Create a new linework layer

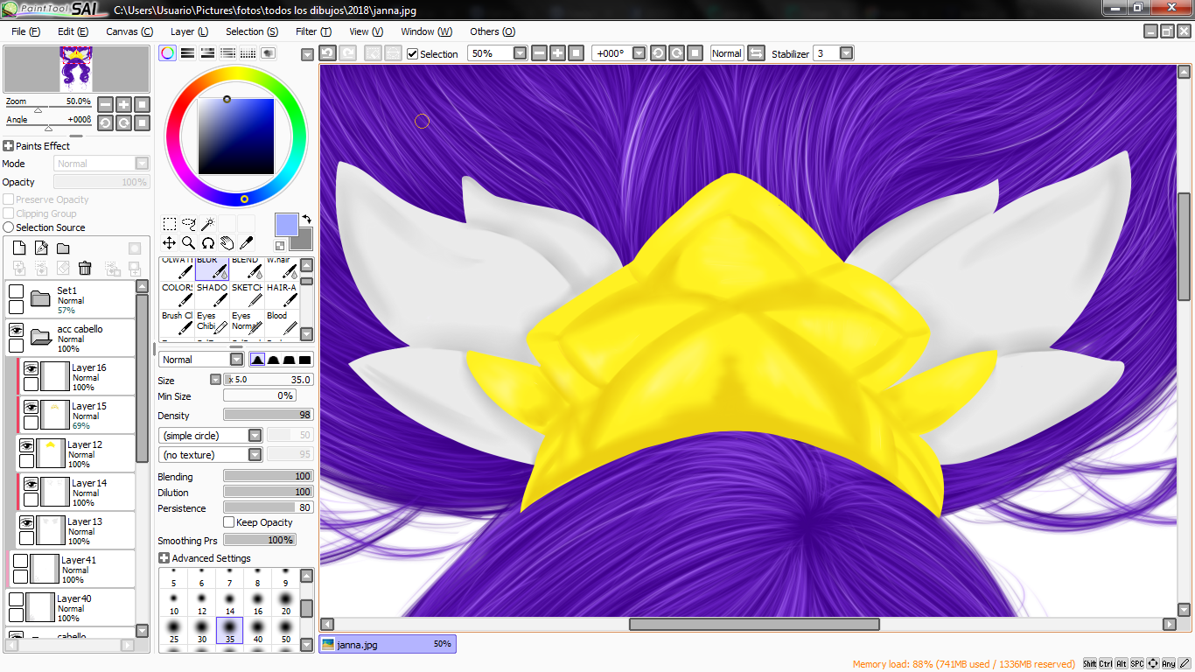(x=41, y=248)
